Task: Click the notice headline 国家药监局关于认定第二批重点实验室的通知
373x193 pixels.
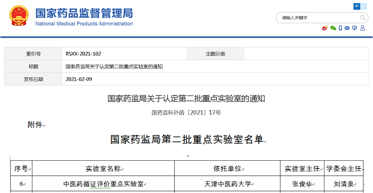Action: (186, 99)
